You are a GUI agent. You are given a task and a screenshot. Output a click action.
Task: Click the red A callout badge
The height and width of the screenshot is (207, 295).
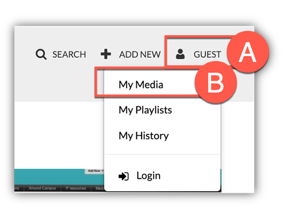[247, 53]
